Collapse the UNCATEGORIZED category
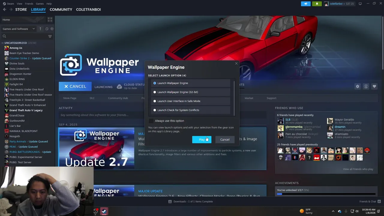384x216 pixels. [x=3, y=43]
